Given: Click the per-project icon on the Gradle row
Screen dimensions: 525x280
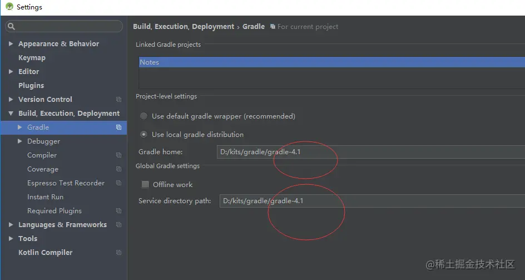Looking at the screenshot, I should [118, 127].
